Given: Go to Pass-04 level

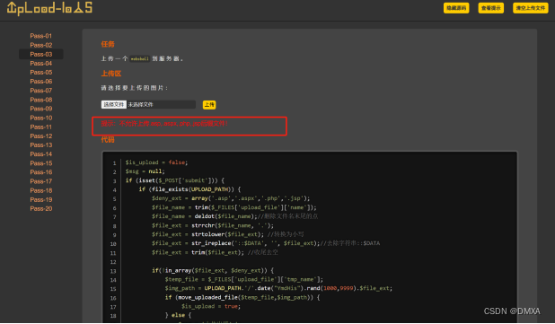Looking at the screenshot, I should pyautogui.click(x=41, y=64).
